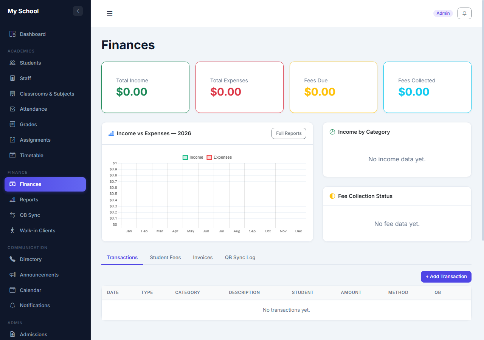Click the hamburger menu icon
The image size is (484, 340).
[x=110, y=14]
